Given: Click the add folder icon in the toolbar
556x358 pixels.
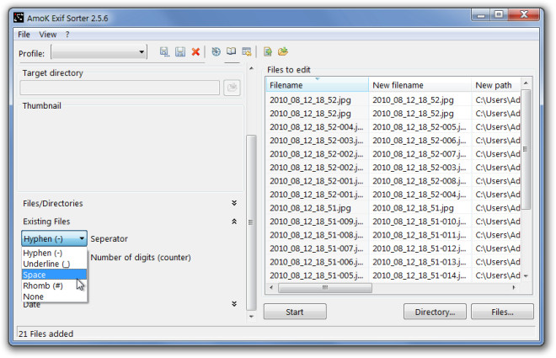Looking at the screenshot, I should pyautogui.click(x=283, y=51).
